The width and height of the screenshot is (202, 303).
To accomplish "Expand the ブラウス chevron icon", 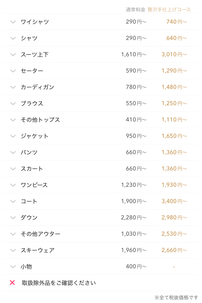I will click(13, 104).
